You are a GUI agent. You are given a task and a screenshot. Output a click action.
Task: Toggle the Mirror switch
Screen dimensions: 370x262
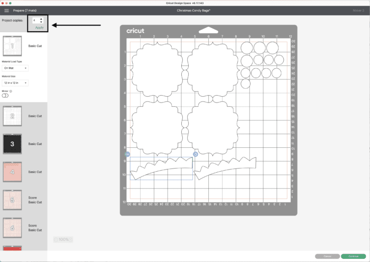5,96
